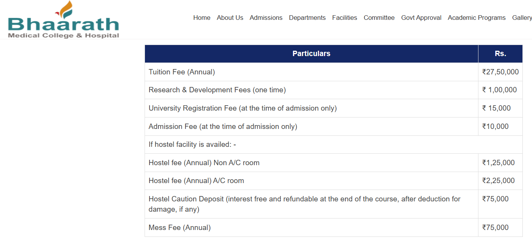Click the Hostel fee Non A/C room row
The image size is (532, 246).
[204, 163]
